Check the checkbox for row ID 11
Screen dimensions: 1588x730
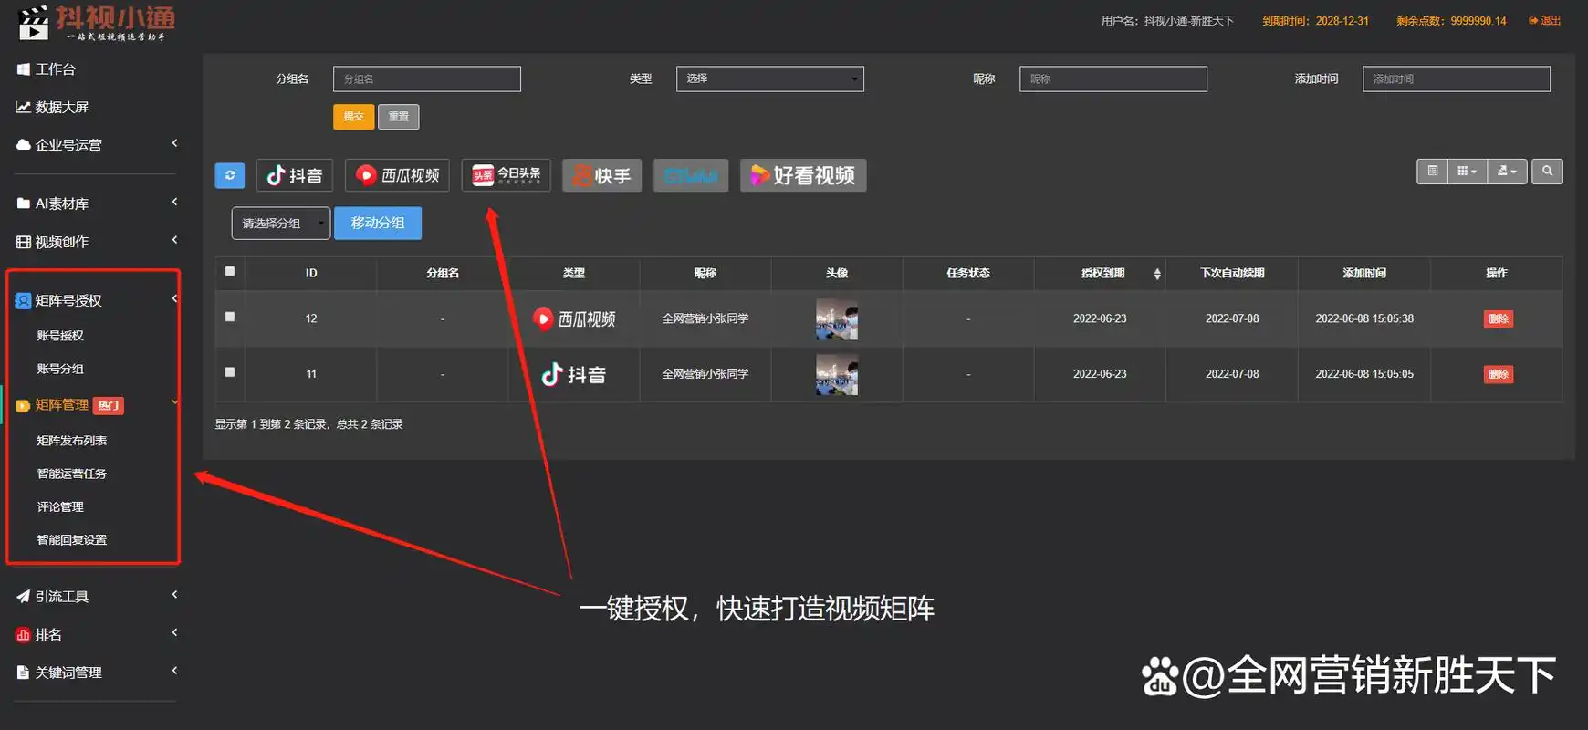[230, 372]
